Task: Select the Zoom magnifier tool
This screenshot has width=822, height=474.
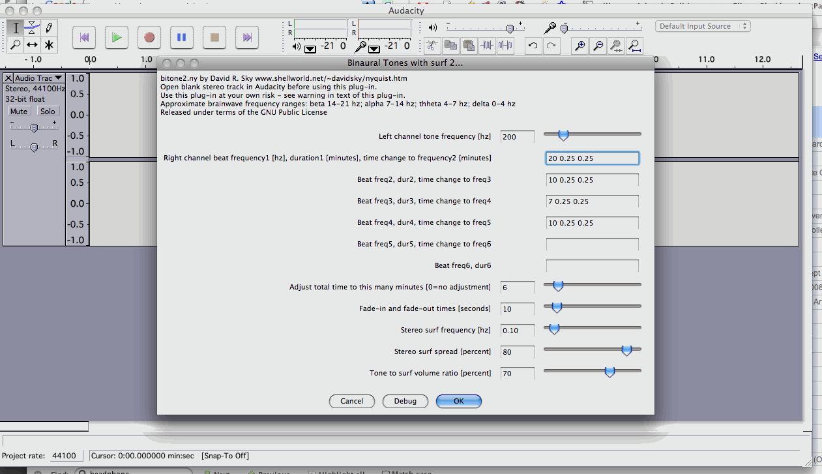Action: coord(15,44)
